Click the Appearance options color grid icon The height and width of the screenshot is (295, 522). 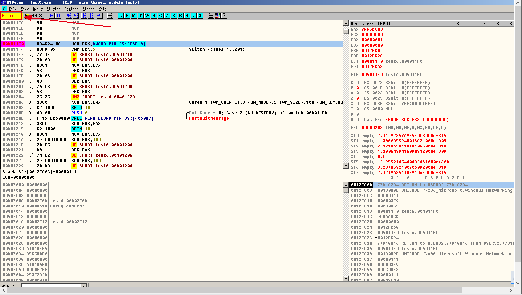218,16
